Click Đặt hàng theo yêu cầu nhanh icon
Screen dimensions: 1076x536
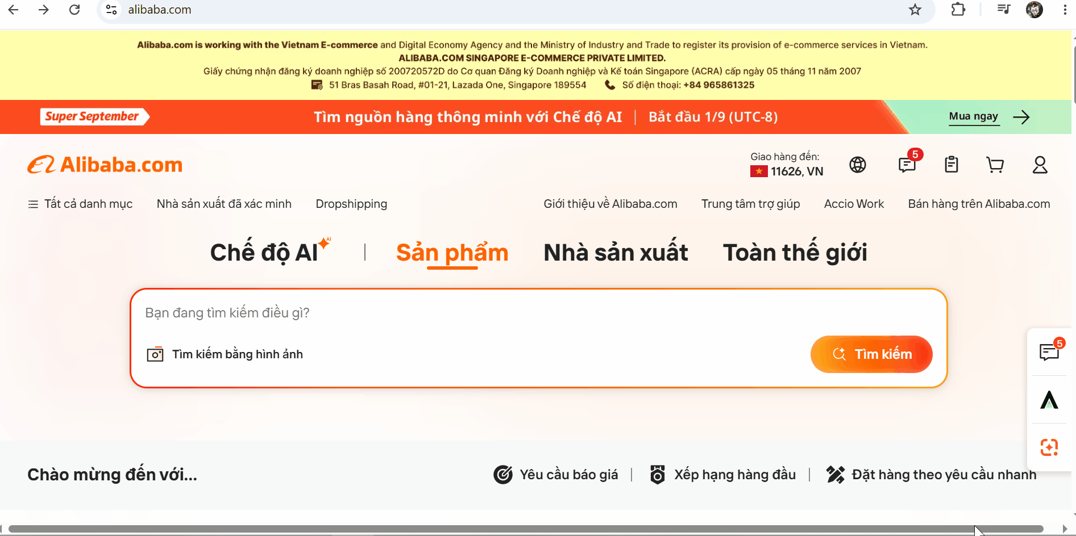(x=836, y=475)
